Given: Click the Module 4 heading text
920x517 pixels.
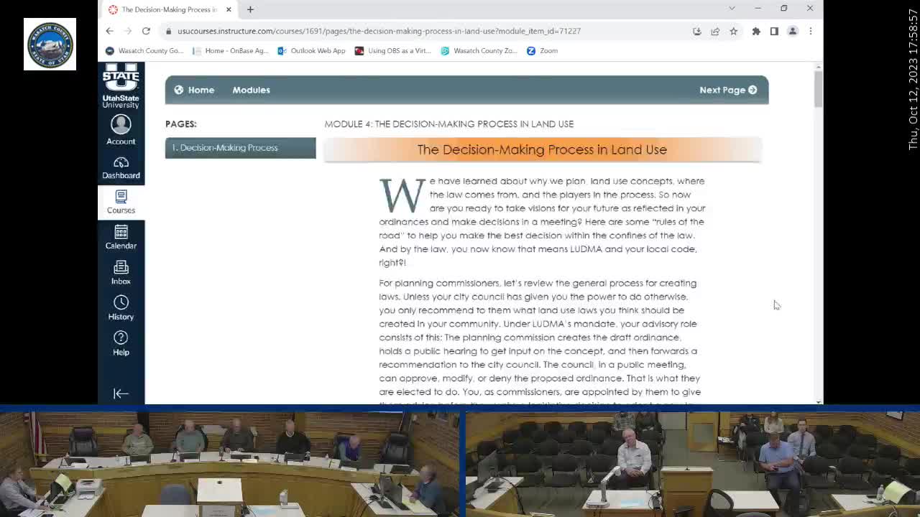Looking at the screenshot, I should [449, 124].
